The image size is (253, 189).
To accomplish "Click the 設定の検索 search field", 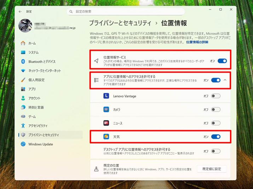I will click(126, 12).
